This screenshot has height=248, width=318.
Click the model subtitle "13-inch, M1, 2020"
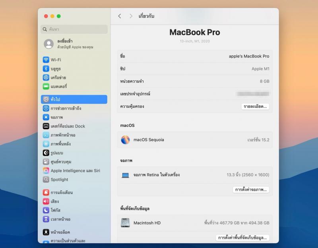point(195,41)
